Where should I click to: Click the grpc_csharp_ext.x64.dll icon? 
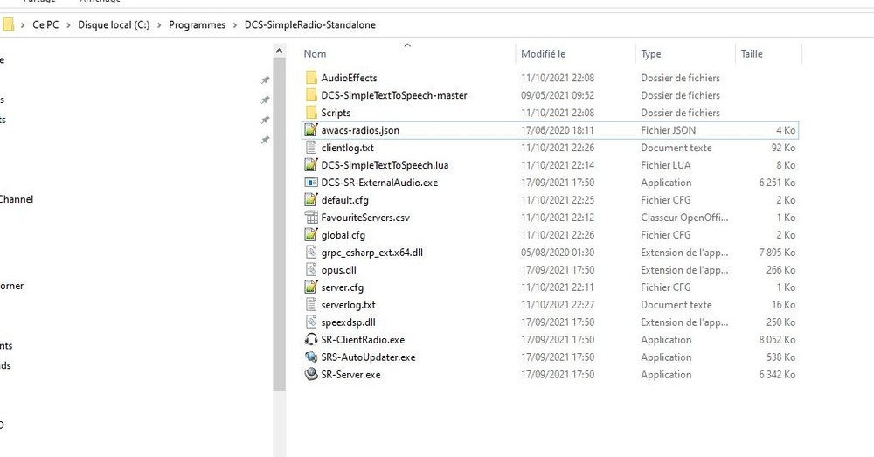(311, 253)
